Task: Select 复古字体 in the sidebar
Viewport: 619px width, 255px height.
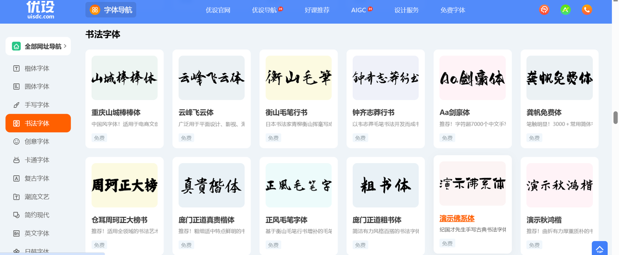Action: 37,179
